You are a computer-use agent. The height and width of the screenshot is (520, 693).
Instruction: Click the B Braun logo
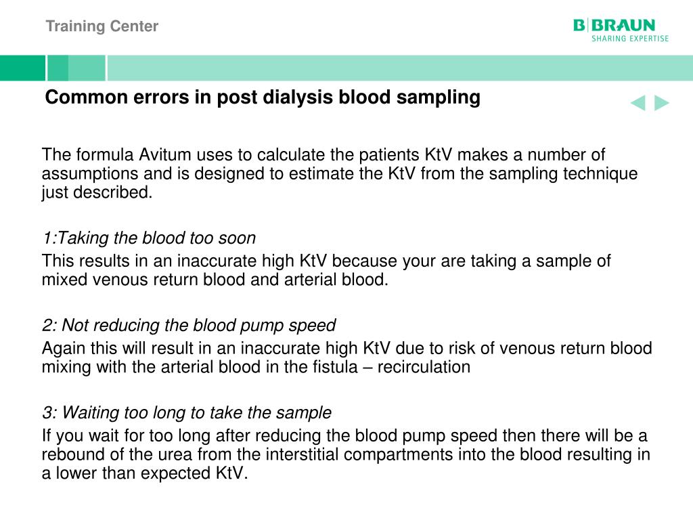(614, 26)
